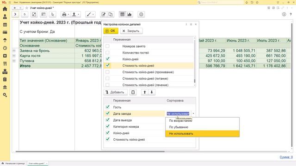296x166 pixels.
Task: Open notifications bell in title bar
Action: pos(247,2)
